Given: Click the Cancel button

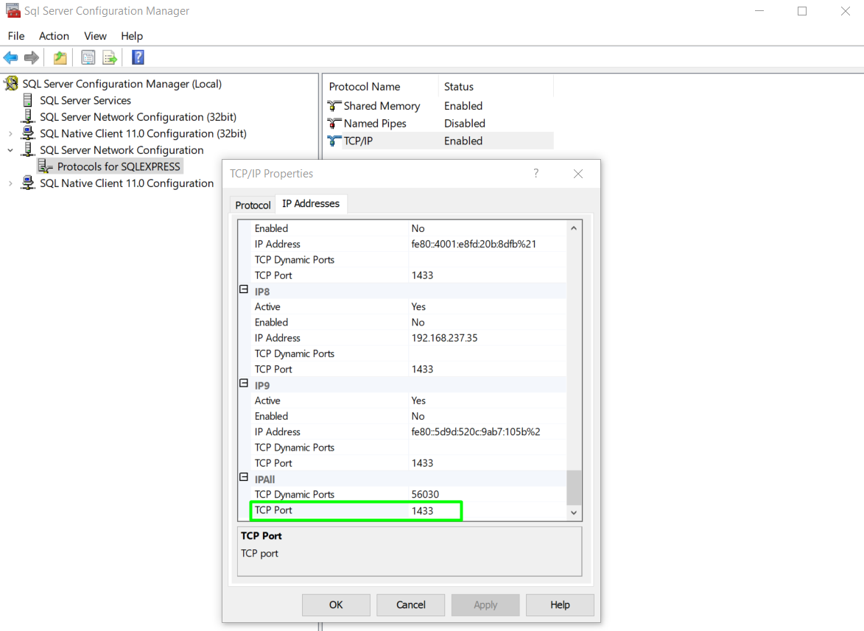Looking at the screenshot, I should (x=411, y=604).
